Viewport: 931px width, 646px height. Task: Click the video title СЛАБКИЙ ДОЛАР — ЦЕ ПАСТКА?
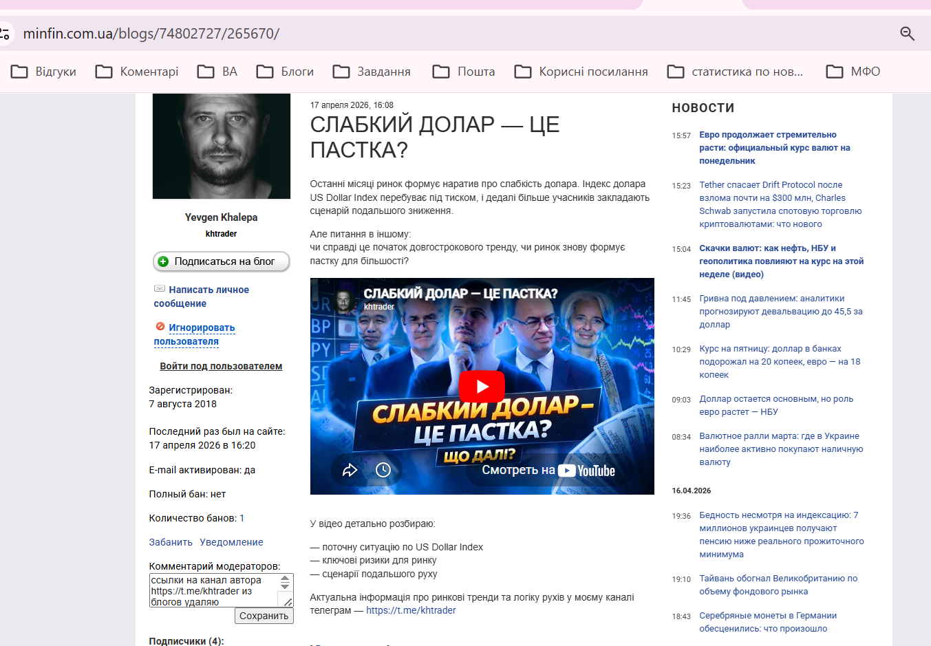(460, 294)
